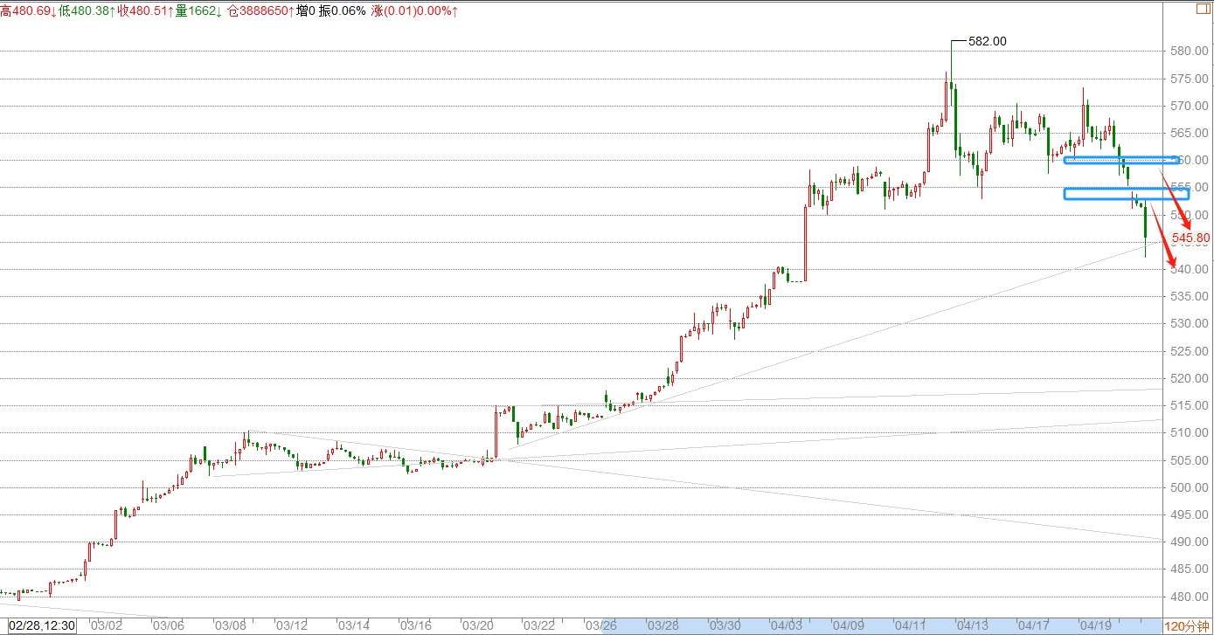1214x635 pixels.
Task: Click the 03/06 date on time axis
Action: coord(168,626)
